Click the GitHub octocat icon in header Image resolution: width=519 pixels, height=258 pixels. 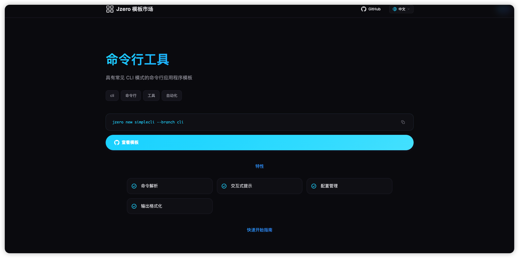pyautogui.click(x=363, y=9)
